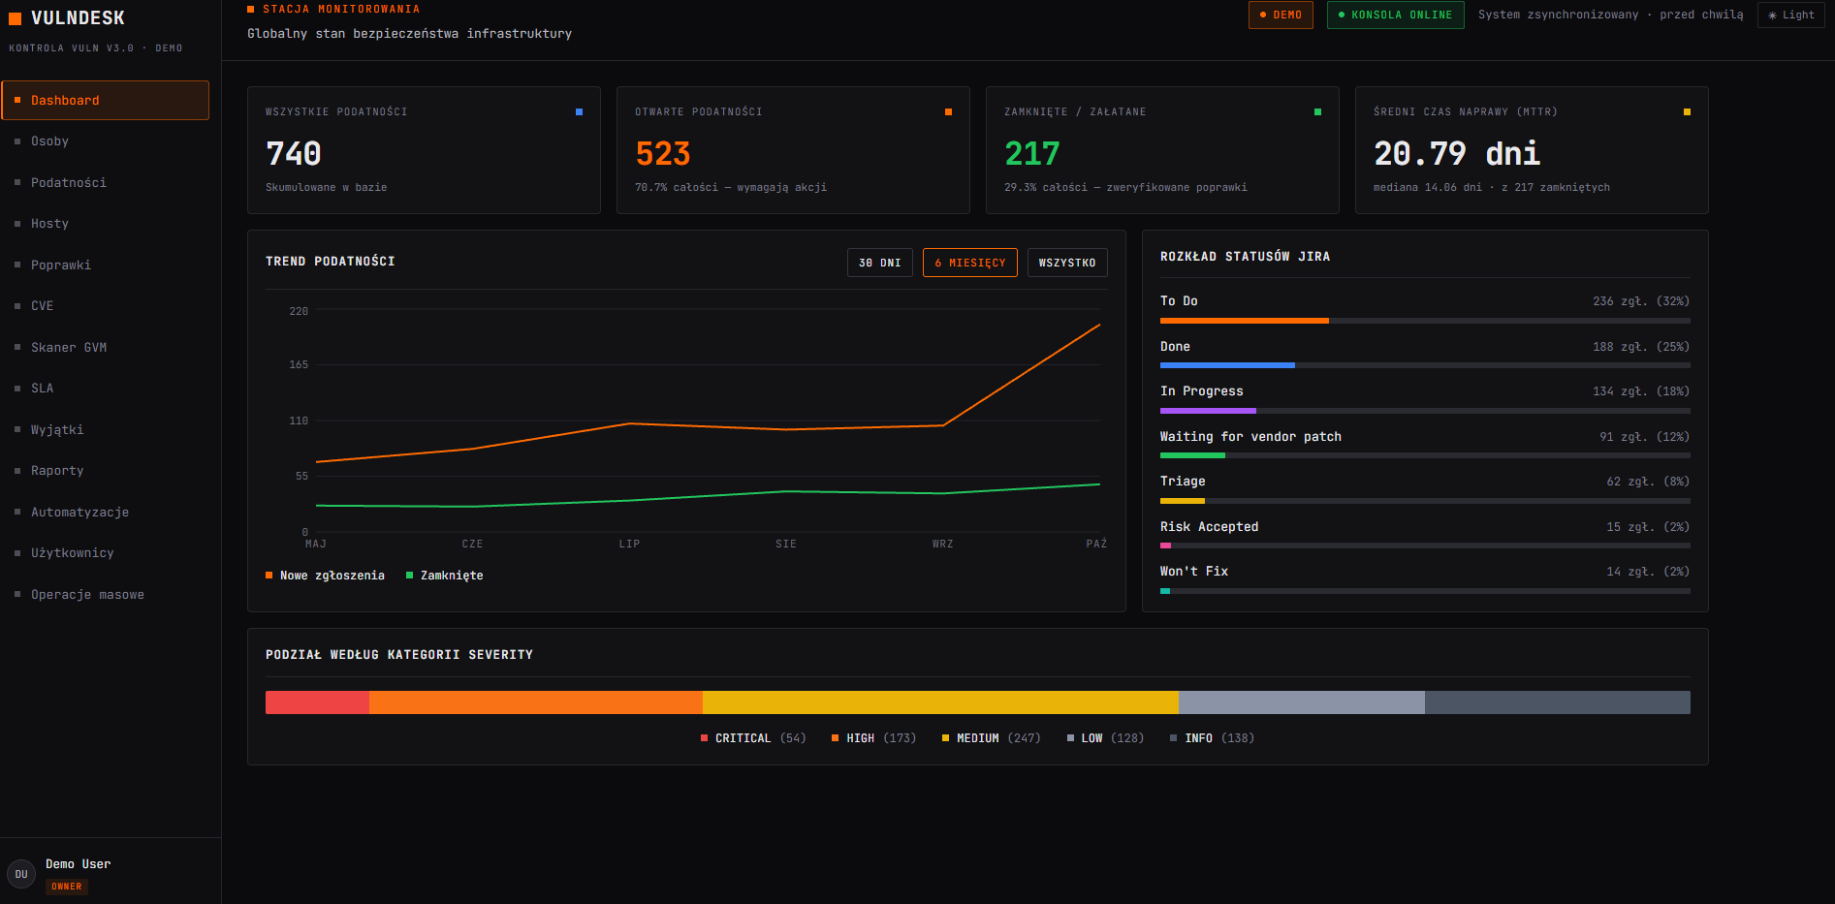Click the To Do status progress bar
The width and height of the screenshot is (1835, 904).
click(1425, 321)
